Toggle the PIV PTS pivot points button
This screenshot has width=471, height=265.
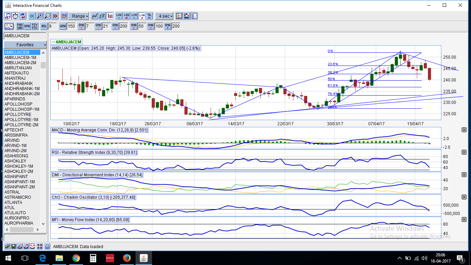pos(35,26)
